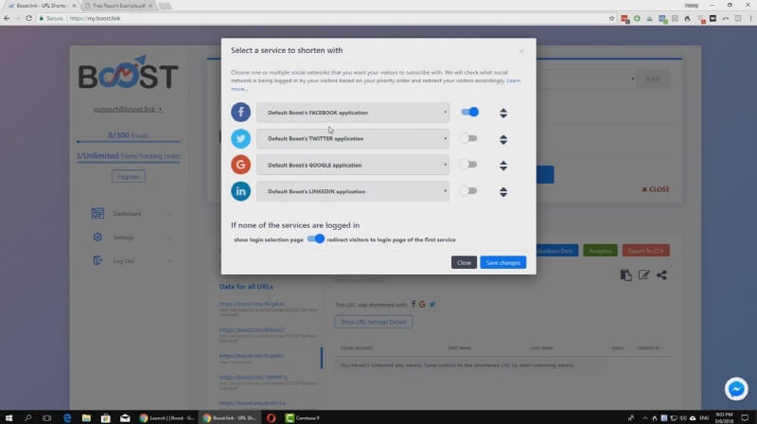
Task: Enable the Twitter service toggle
Action: [x=468, y=138]
